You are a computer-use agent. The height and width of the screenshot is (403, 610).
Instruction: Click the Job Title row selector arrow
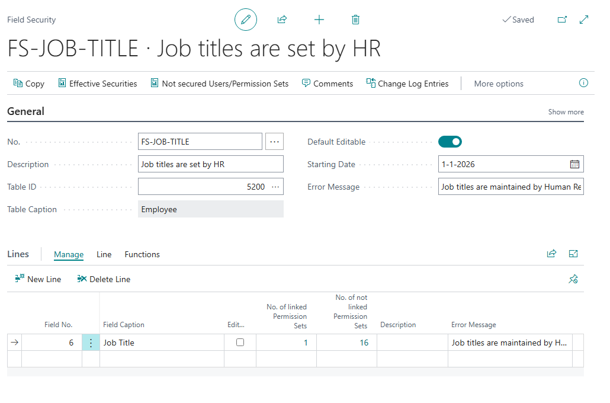tap(14, 343)
